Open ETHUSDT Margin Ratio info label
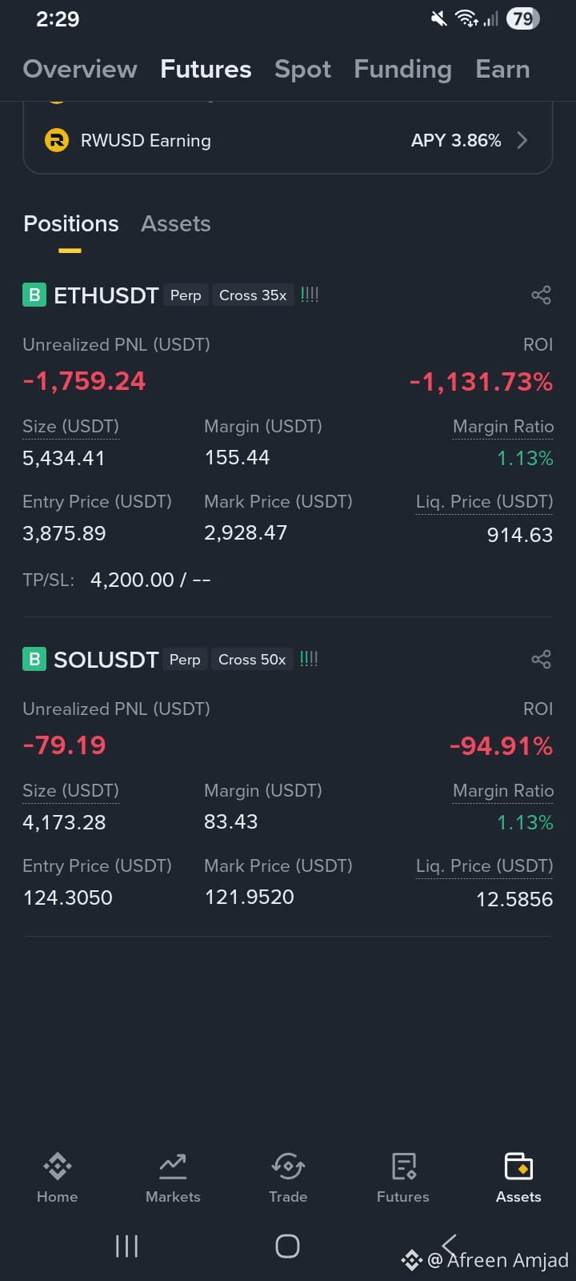 point(503,427)
